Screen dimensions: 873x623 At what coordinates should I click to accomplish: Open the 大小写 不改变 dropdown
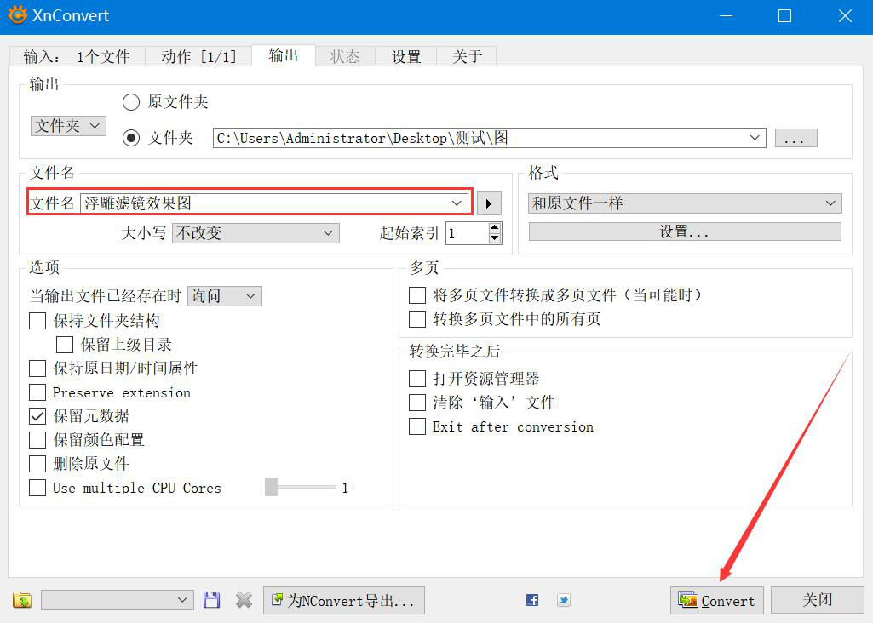tap(256, 233)
